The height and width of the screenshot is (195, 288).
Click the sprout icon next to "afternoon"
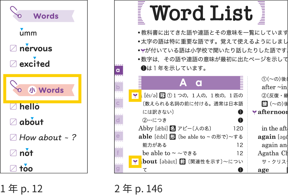(x=254, y=112)
